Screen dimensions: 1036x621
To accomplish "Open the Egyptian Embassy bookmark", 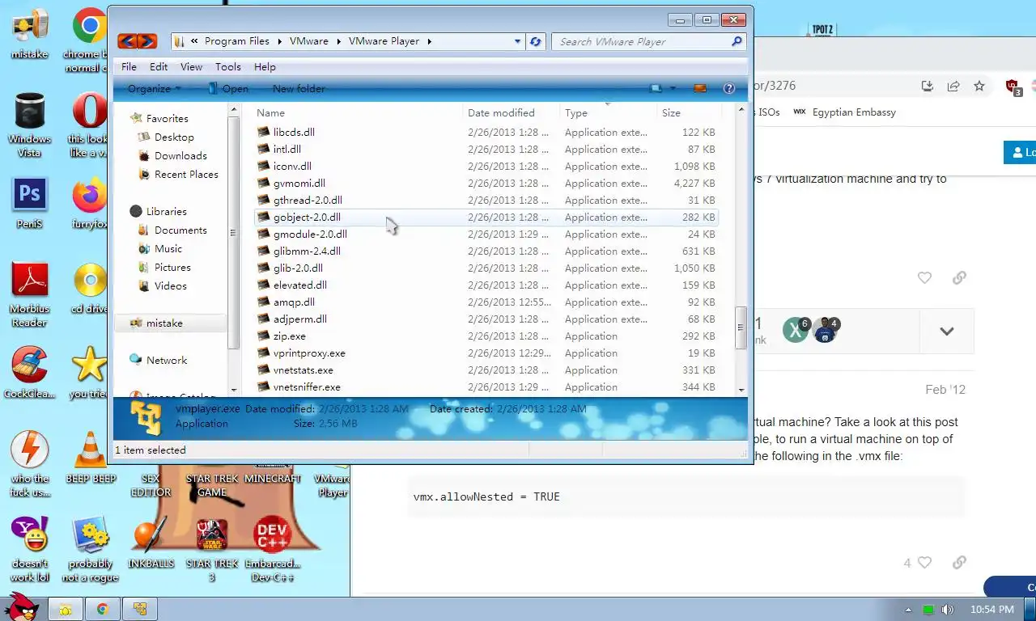I will (844, 112).
